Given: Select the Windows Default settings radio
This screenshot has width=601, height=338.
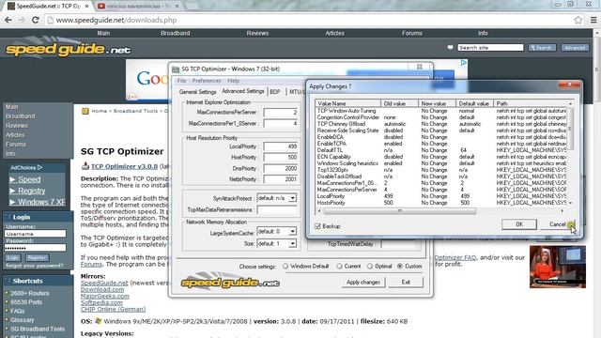Looking at the screenshot, I should pyautogui.click(x=285, y=266).
